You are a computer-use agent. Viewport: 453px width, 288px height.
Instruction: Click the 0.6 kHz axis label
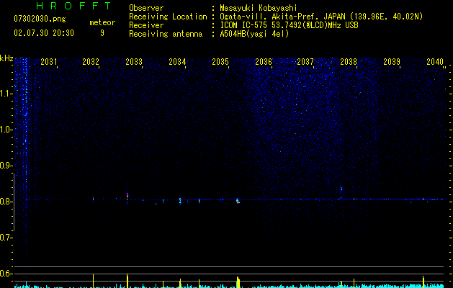pyautogui.click(x=6, y=274)
